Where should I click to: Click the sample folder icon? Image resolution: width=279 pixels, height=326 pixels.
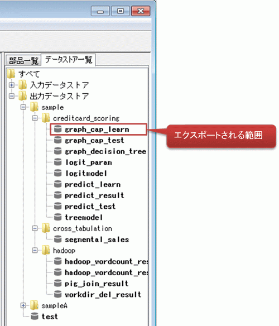(x=34, y=107)
